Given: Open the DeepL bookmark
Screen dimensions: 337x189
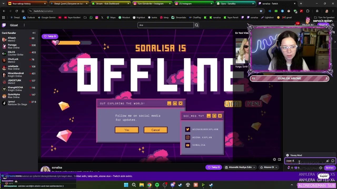Looking at the screenshot, I should (15, 17).
